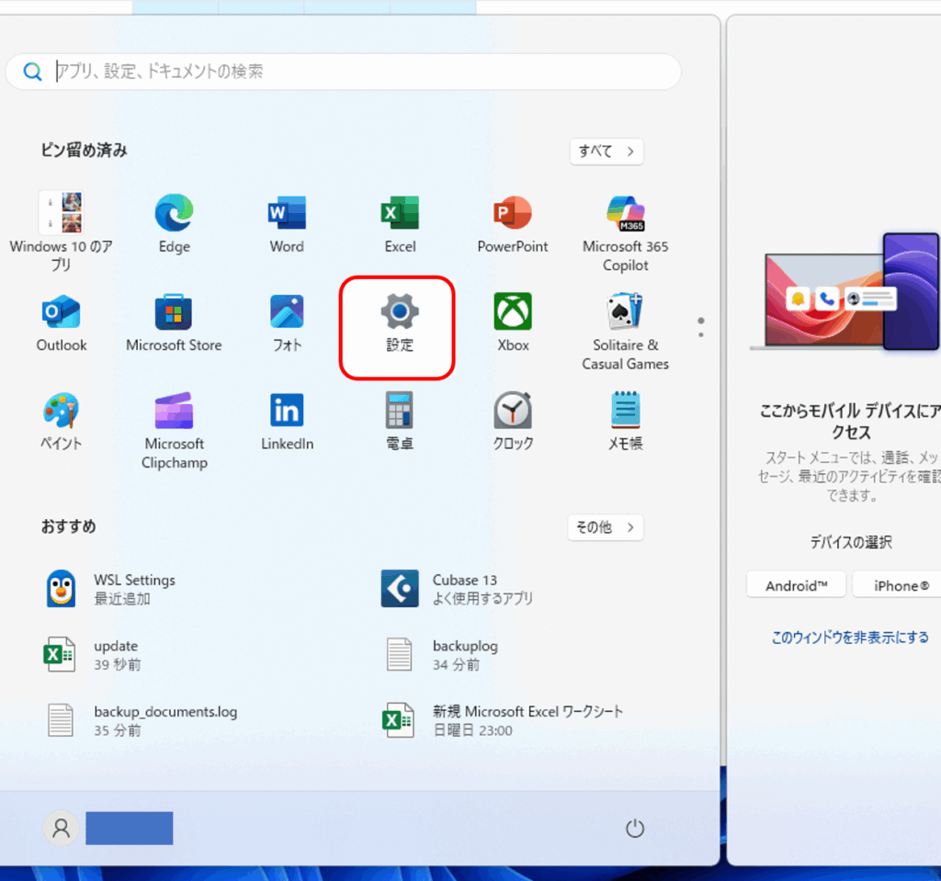
Task: Click the pinned pages dot indicator
Action: (701, 322)
